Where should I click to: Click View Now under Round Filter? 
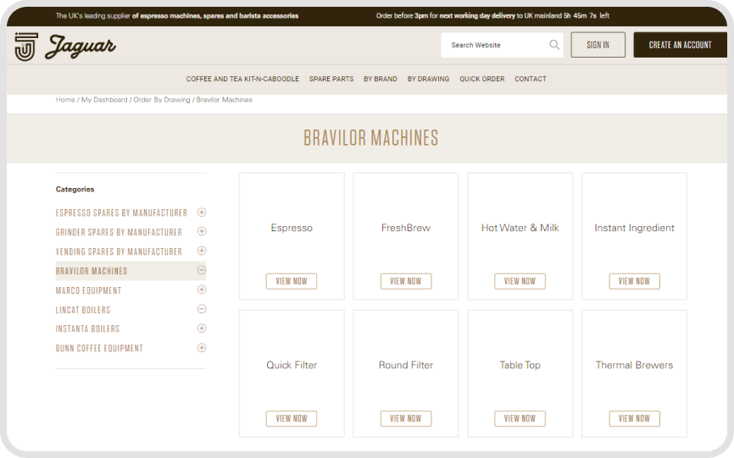tap(405, 419)
